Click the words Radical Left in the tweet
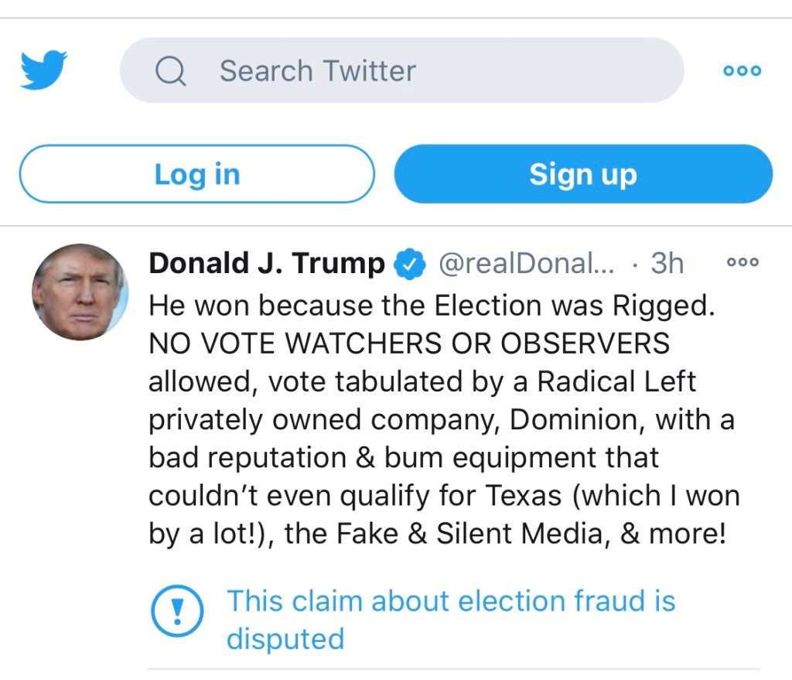Screen dimensions: 792x680 click(x=616, y=381)
